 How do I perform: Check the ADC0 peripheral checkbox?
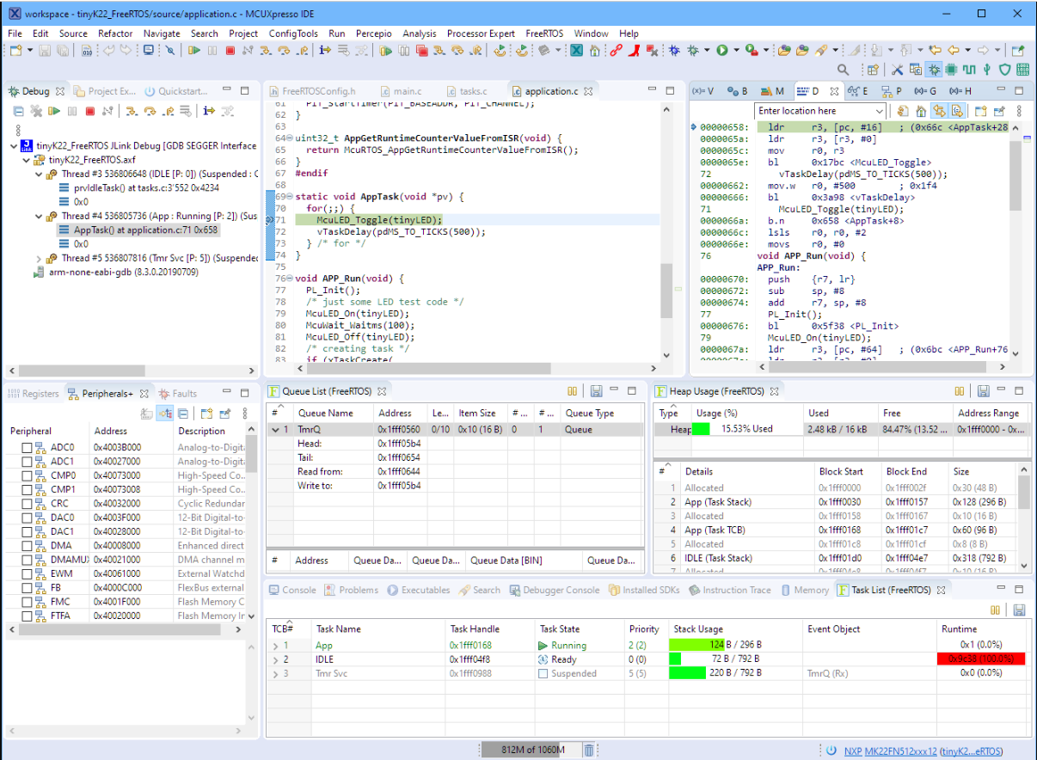click(27, 448)
